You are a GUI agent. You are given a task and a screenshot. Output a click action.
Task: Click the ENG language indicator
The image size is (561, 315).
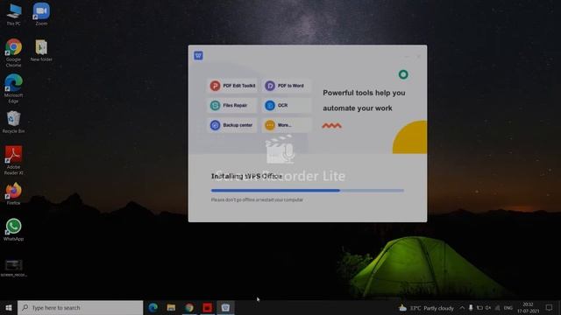[x=508, y=308]
